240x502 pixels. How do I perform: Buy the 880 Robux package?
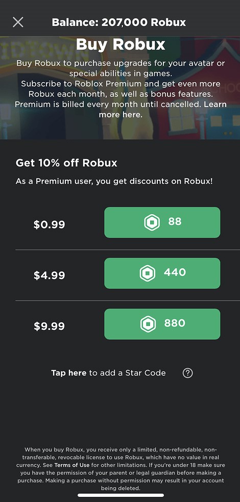[162, 324]
